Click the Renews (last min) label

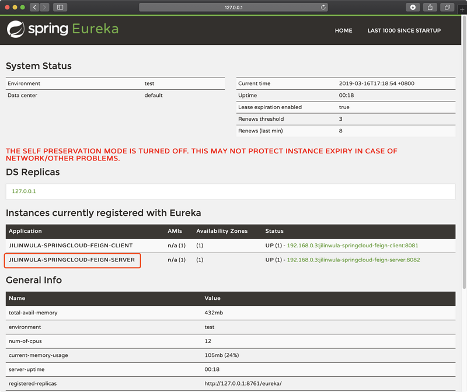tap(260, 131)
